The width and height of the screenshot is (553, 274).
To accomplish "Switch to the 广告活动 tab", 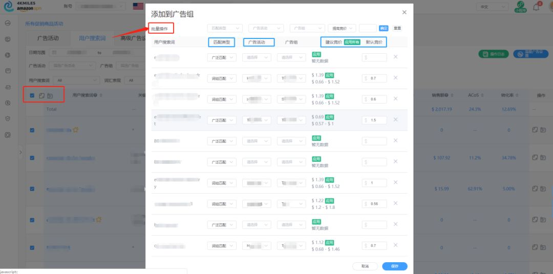I will tap(48, 38).
